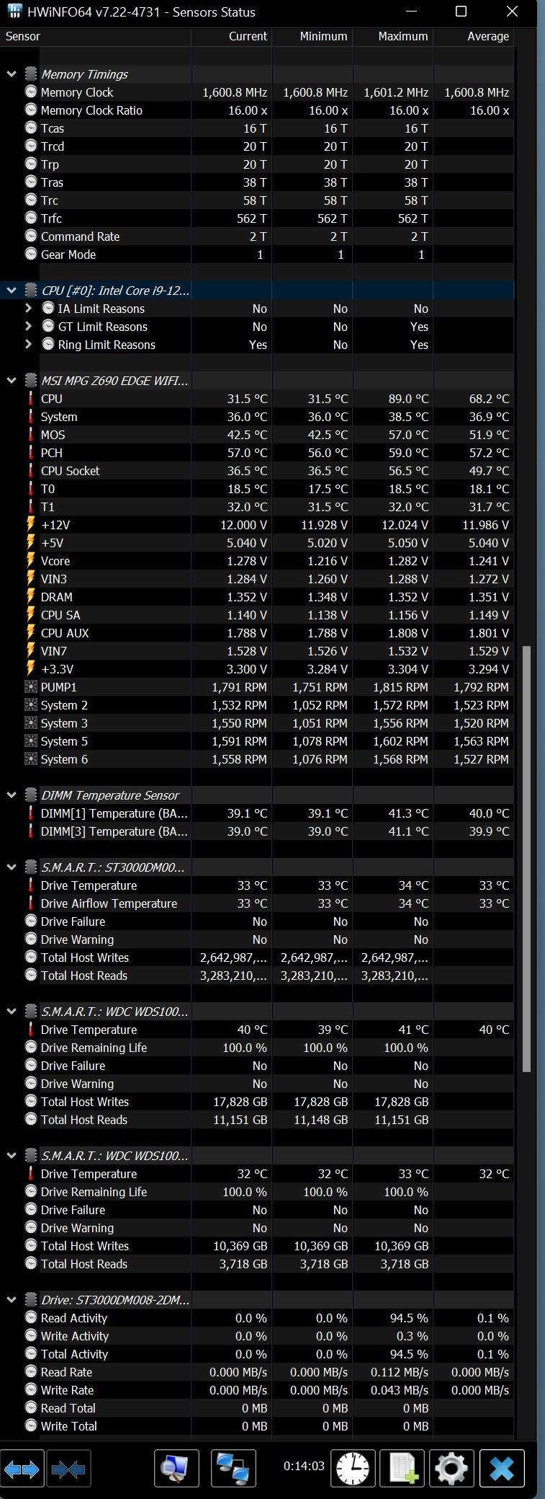
Task: Collapse the DIMM Temperature Sensor group
Action: pos(12,795)
